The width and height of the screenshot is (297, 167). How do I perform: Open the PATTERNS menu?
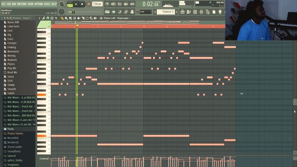click(22, 4)
